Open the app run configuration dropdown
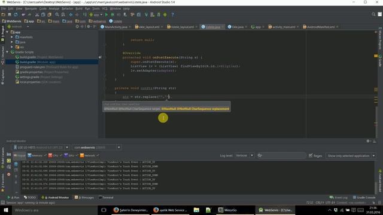Image resolution: width=383 pixels, height=215 pixels. pos(96,14)
